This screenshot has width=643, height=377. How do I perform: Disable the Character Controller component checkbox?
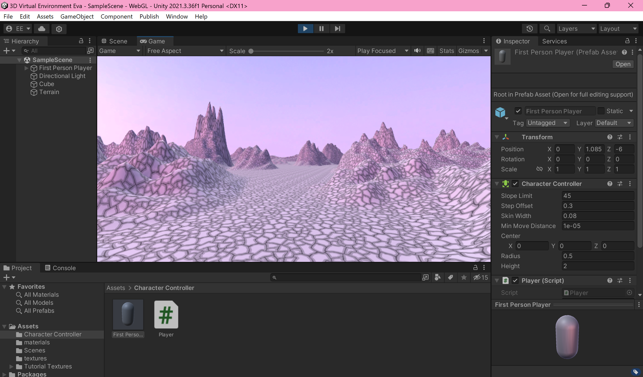click(x=515, y=184)
